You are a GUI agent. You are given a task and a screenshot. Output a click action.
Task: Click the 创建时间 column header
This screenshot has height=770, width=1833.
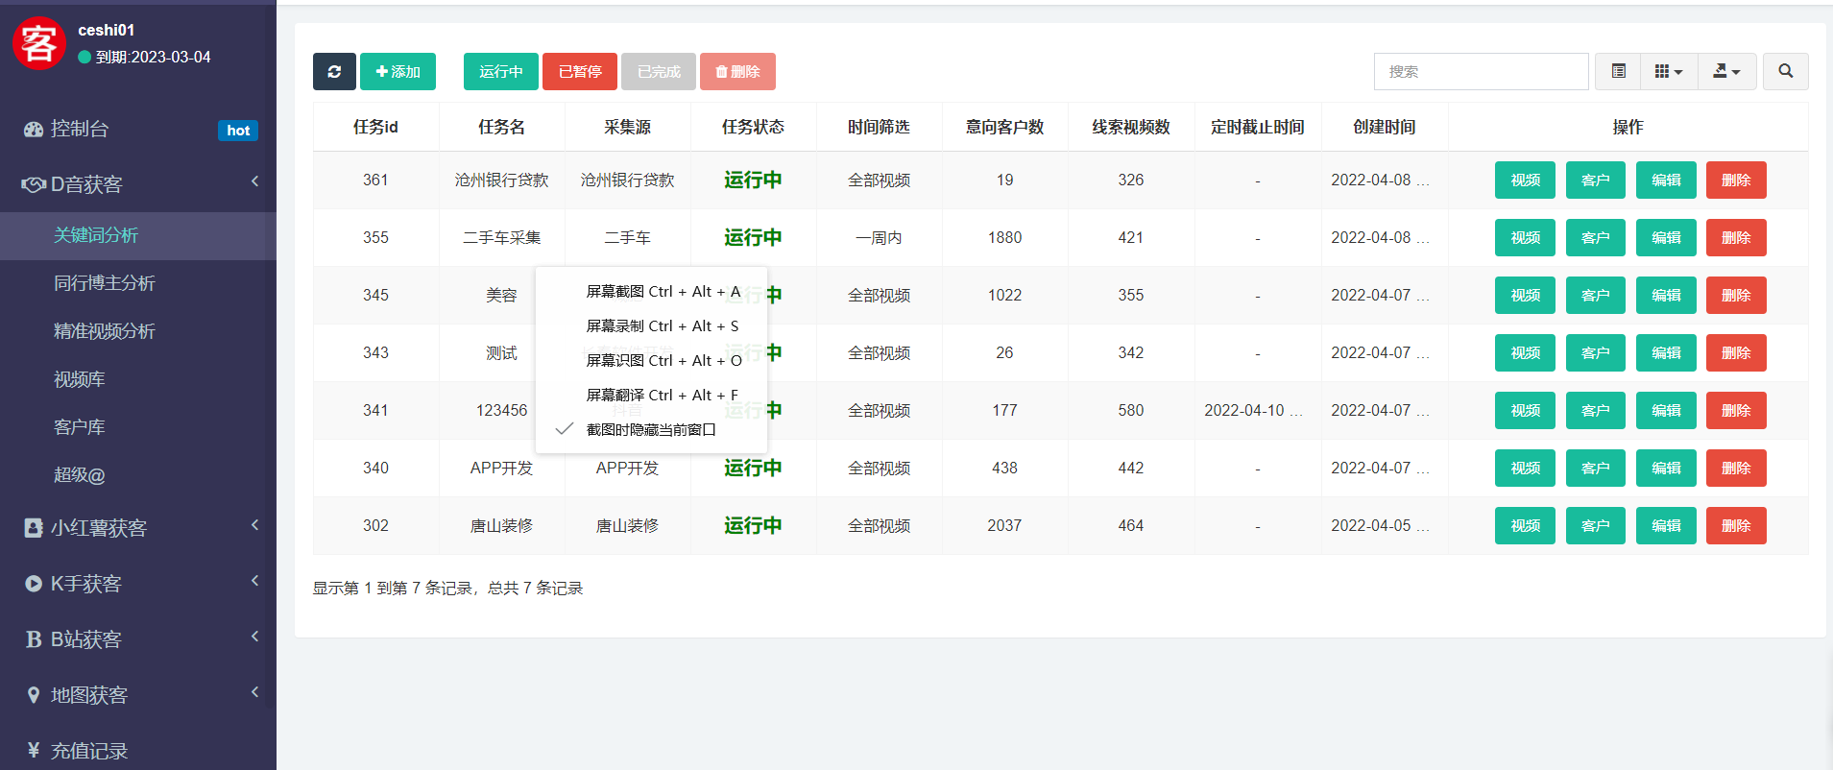[1384, 127]
